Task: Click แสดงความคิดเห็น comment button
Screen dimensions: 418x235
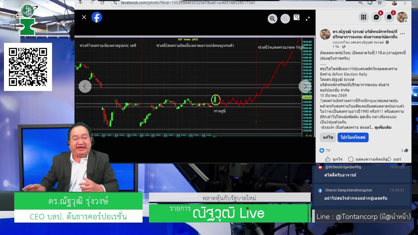Action: tap(368, 159)
